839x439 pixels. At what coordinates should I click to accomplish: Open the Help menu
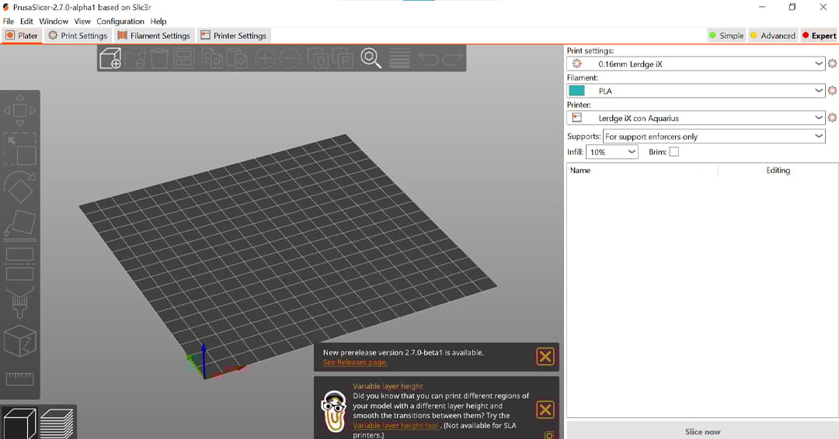[x=158, y=22]
